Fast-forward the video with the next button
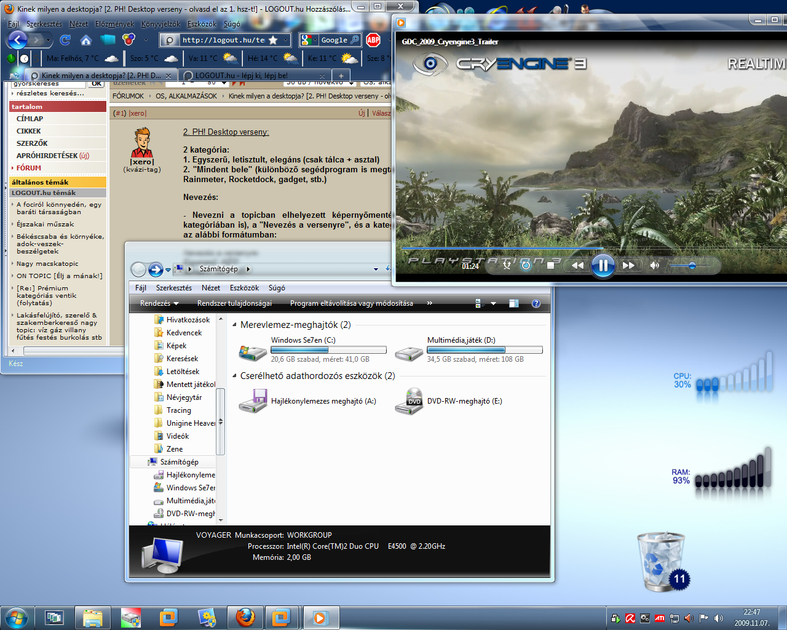Screen dimensions: 787x630 pos(628,265)
